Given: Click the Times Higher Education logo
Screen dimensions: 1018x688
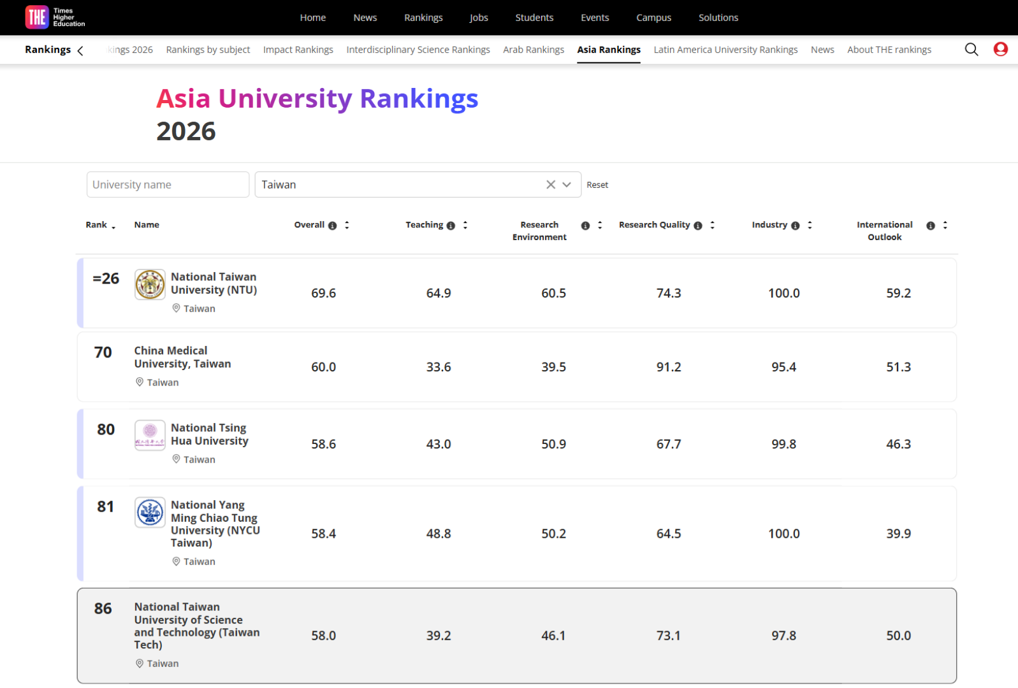Looking at the screenshot, I should tap(55, 17).
